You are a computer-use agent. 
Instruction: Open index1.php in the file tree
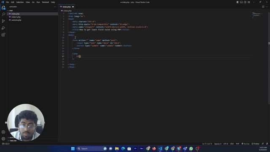(x=16, y=17)
